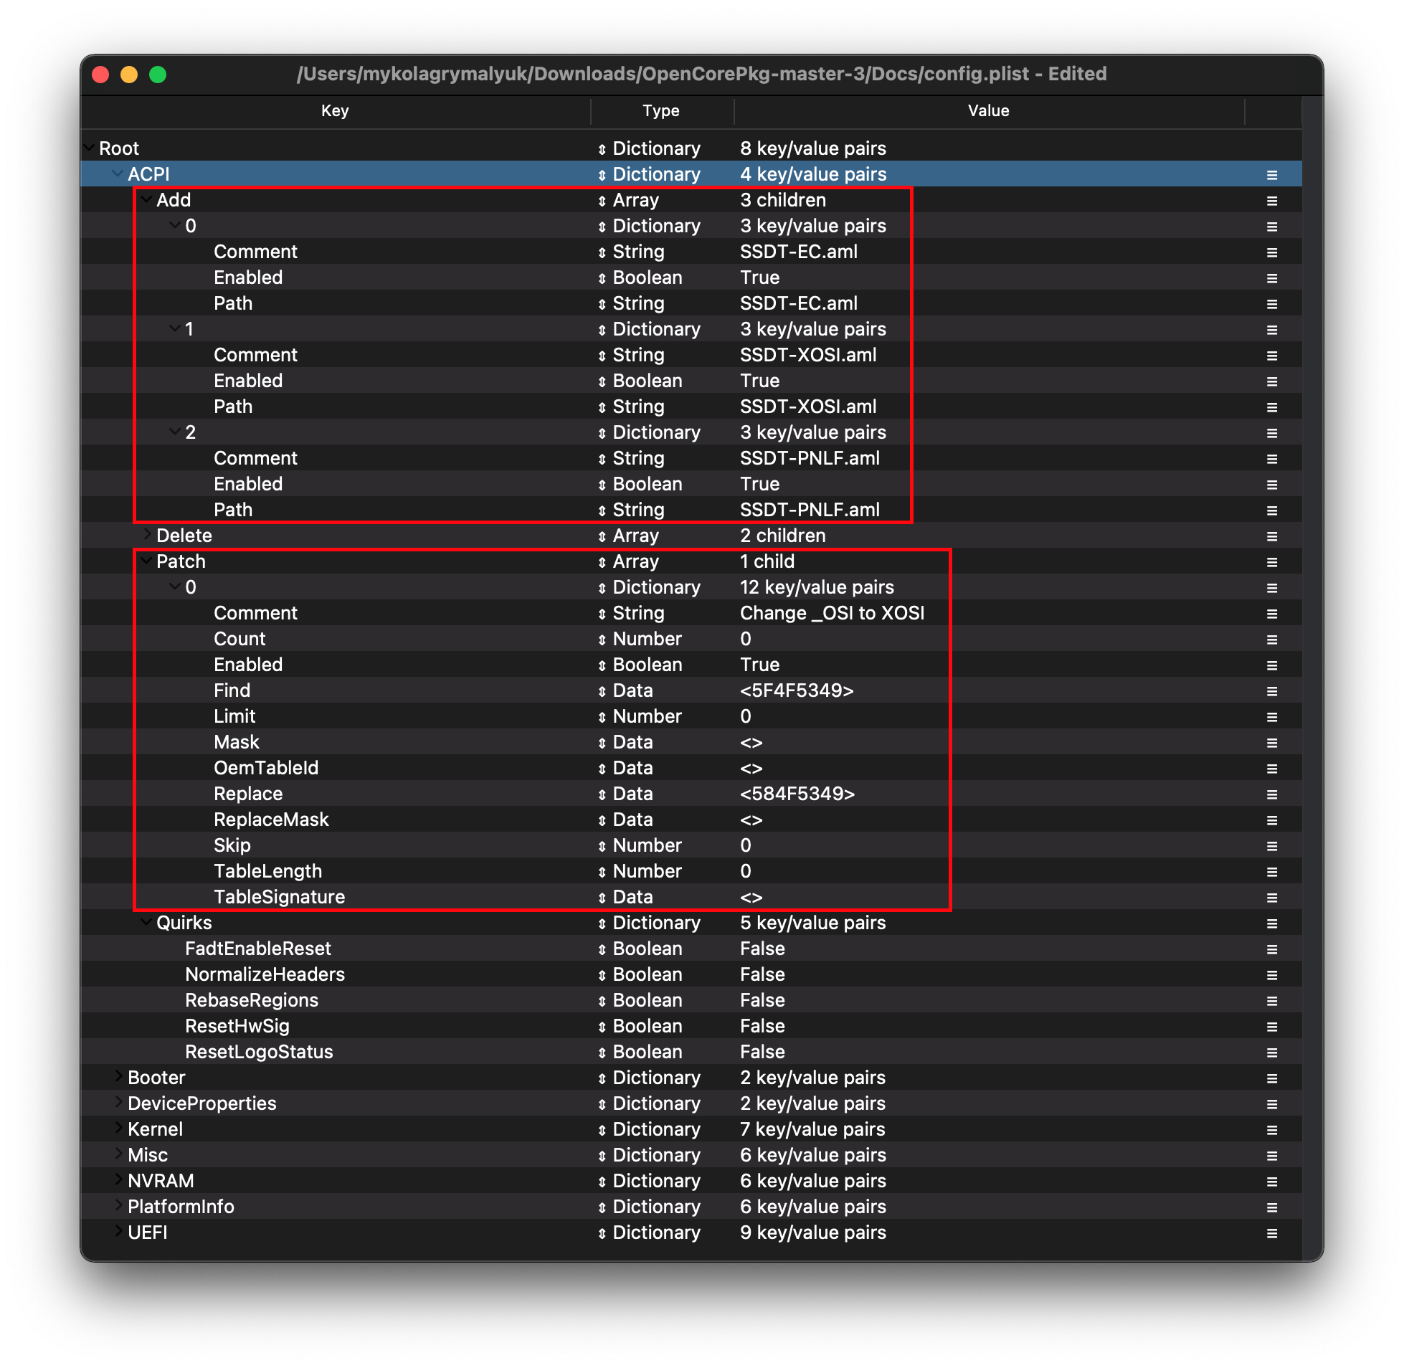Expand the Delete array
1404x1368 pixels.
(x=146, y=534)
